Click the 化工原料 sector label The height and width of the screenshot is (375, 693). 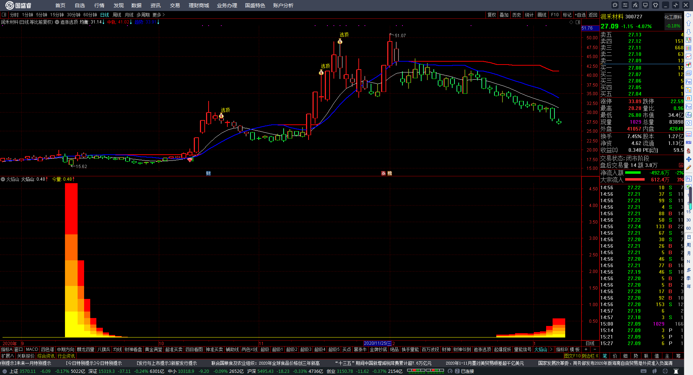tap(673, 17)
